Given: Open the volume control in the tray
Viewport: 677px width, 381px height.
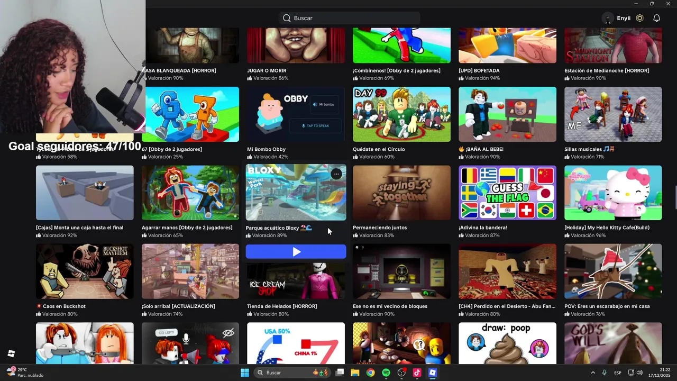Looking at the screenshot, I should coord(639,373).
